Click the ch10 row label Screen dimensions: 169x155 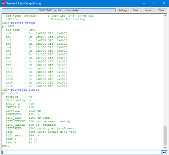coord(9,69)
